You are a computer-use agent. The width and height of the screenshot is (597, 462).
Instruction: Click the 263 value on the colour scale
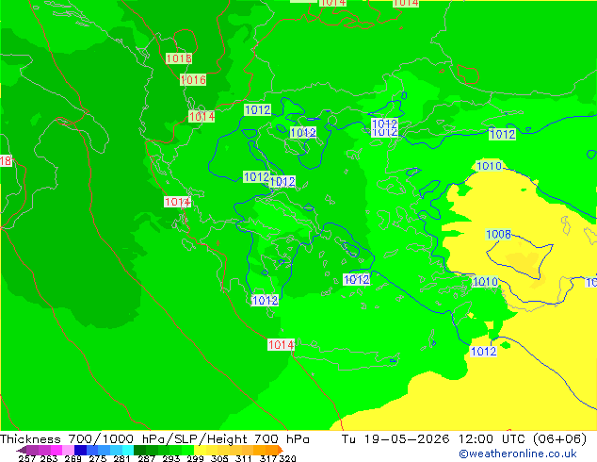click(x=49, y=458)
